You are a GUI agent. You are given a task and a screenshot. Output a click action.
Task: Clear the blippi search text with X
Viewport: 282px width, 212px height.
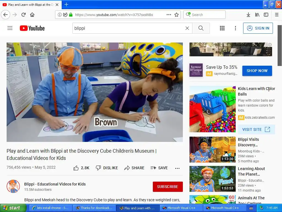pyautogui.click(x=187, y=28)
